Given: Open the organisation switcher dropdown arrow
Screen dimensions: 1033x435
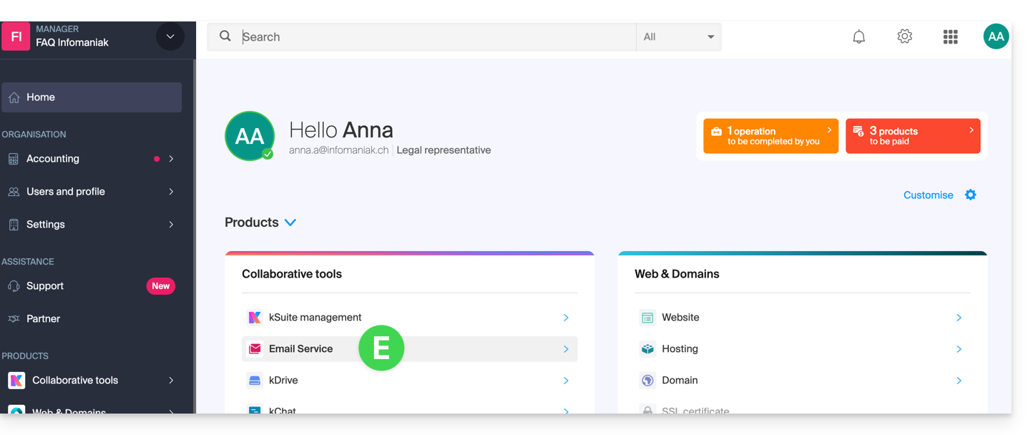Looking at the screenshot, I should [x=170, y=36].
